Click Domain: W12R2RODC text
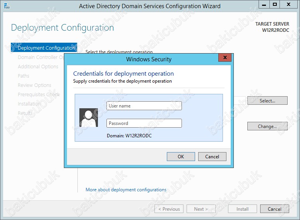The height and width of the screenshot is (220, 300). click(x=129, y=136)
